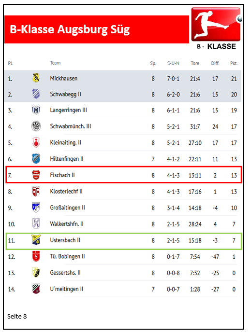Click the Schwabegg II club crest
The image size is (251, 334).
coord(36,94)
